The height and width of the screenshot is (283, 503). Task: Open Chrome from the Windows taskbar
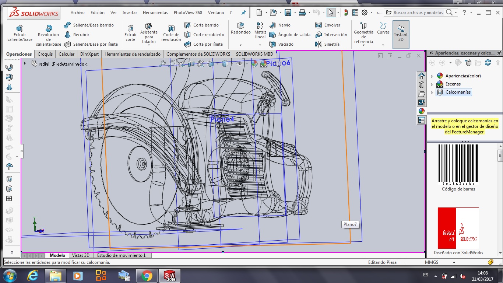147,276
